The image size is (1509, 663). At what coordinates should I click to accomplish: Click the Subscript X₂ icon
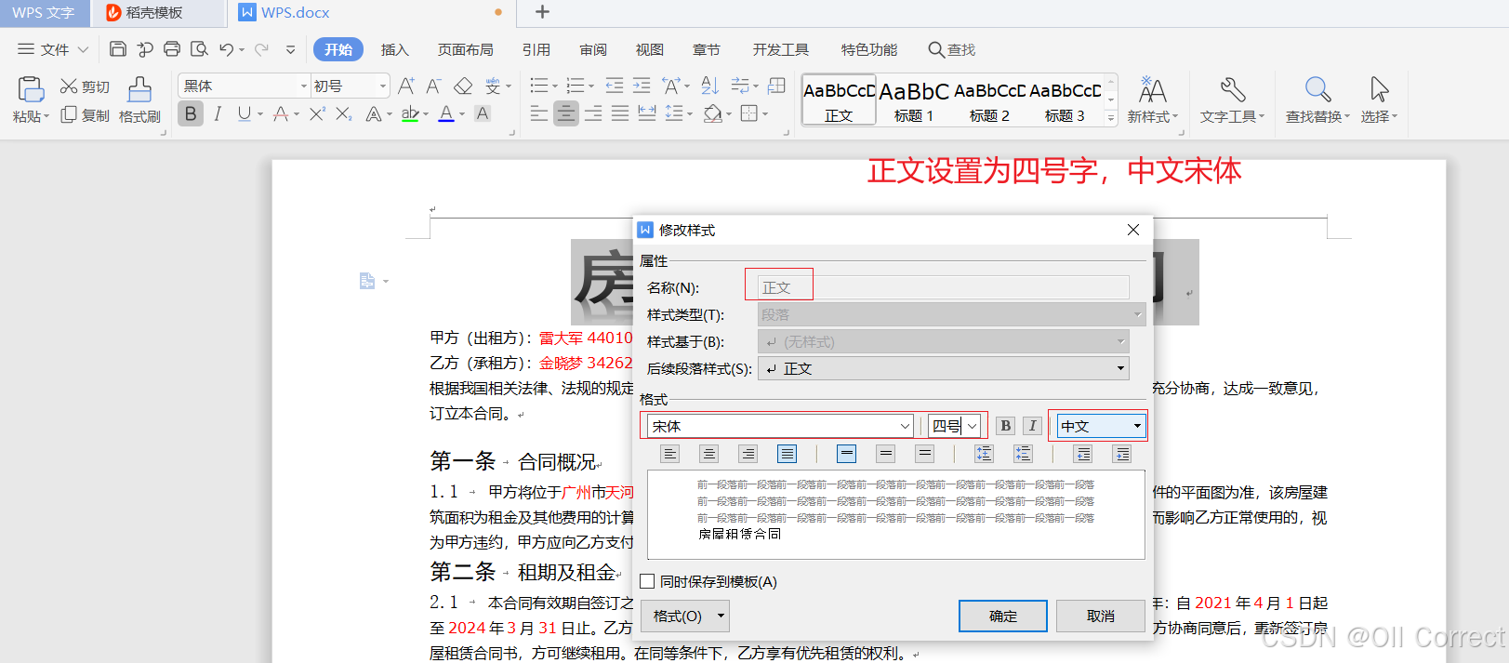coord(344,113)
